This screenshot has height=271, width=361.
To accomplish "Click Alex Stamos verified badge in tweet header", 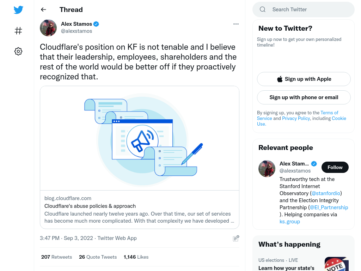I will point(96,24).
